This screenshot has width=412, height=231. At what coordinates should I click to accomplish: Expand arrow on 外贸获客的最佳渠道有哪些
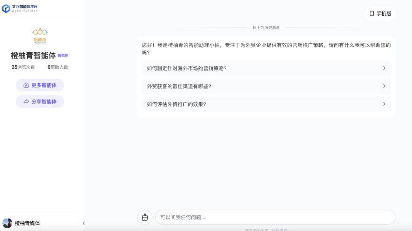click(384, 86)
